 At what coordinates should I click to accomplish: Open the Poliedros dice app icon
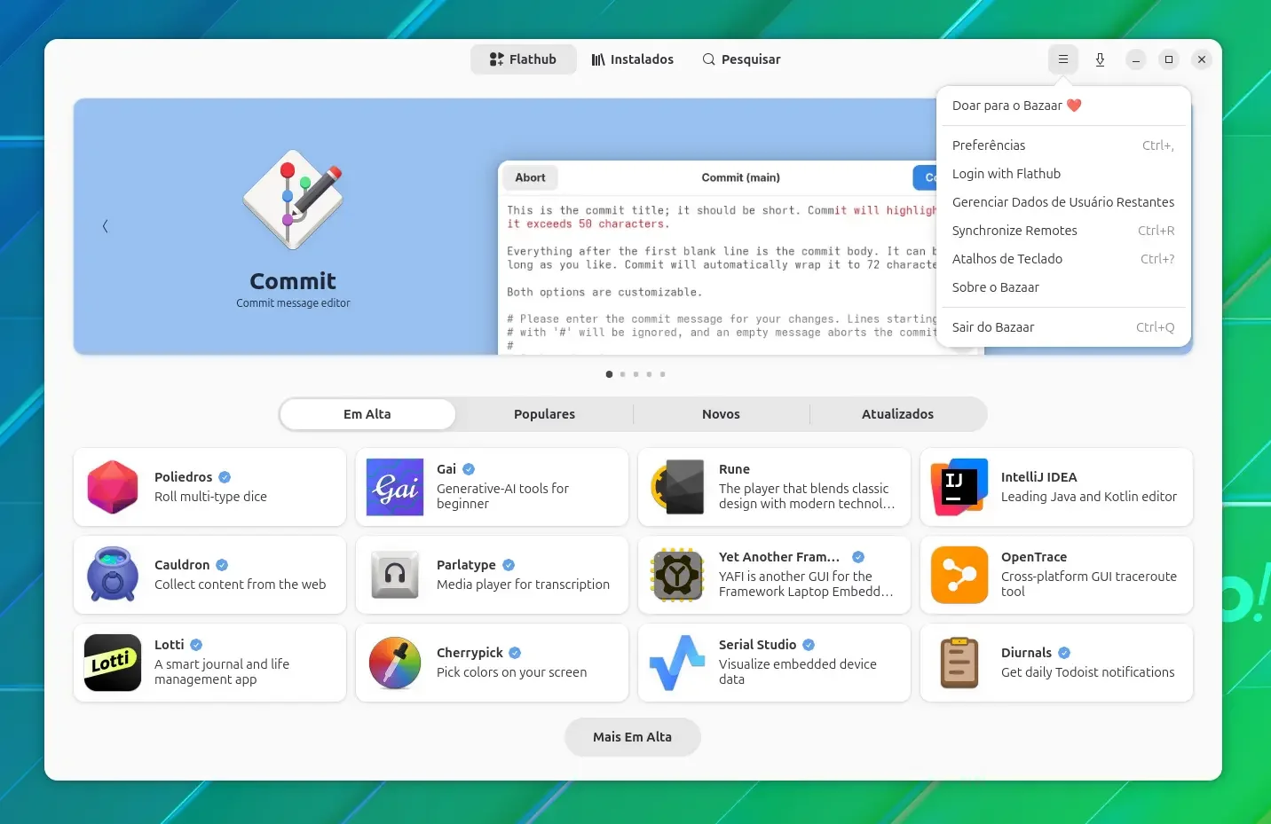tap(113, 487)
